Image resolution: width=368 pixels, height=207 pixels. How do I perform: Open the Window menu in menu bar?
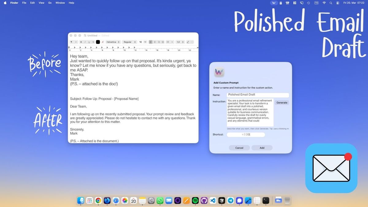(60, 3)
